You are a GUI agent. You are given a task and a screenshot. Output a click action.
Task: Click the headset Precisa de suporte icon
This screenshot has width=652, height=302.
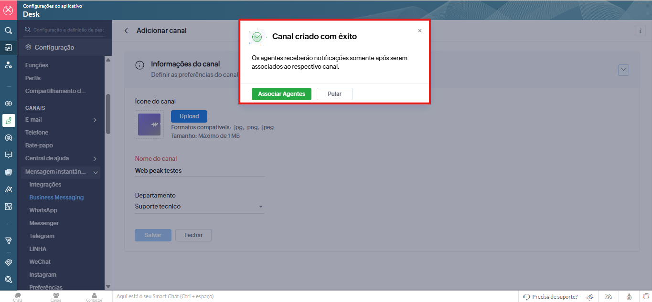point(526,297)
